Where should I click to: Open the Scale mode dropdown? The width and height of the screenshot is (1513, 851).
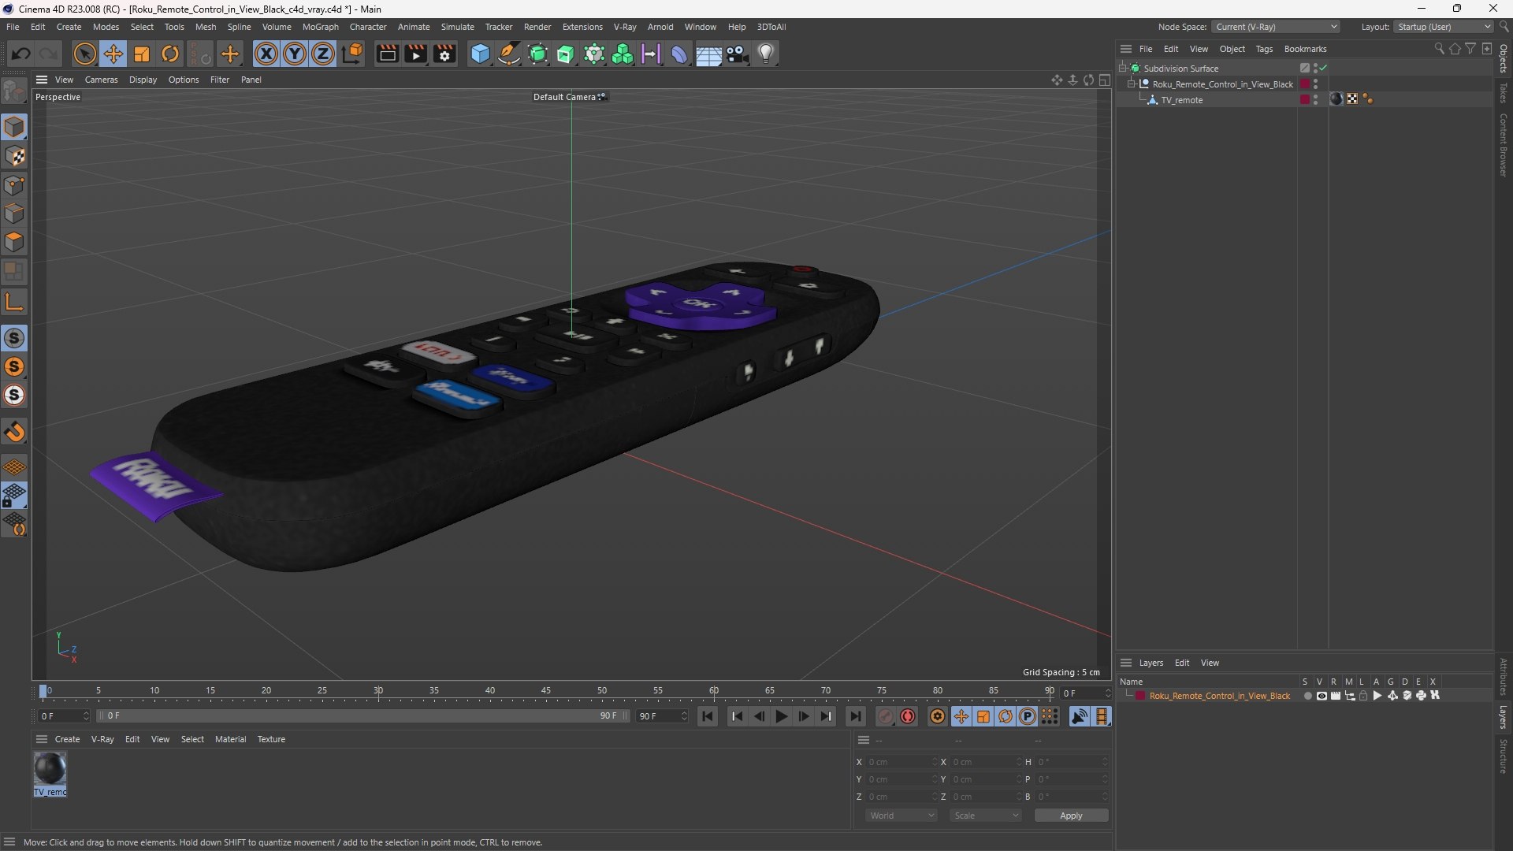[986, 816]
